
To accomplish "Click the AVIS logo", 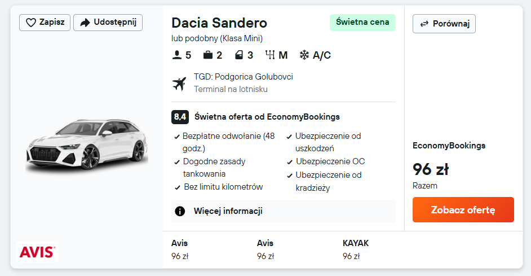I will pyautogui.click(x=38, y=252).
